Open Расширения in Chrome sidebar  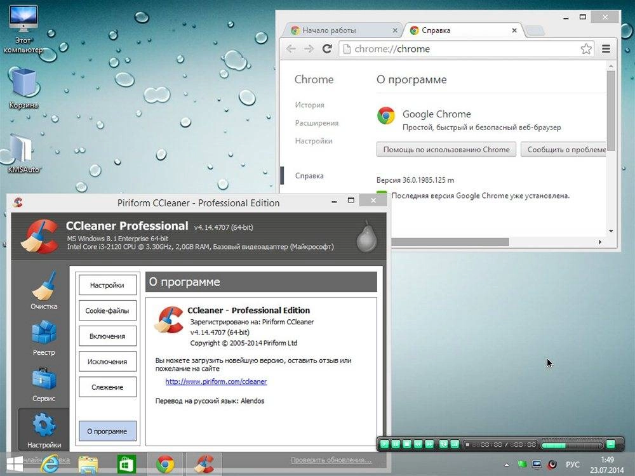pyautogui.click(x=317, y=123)
